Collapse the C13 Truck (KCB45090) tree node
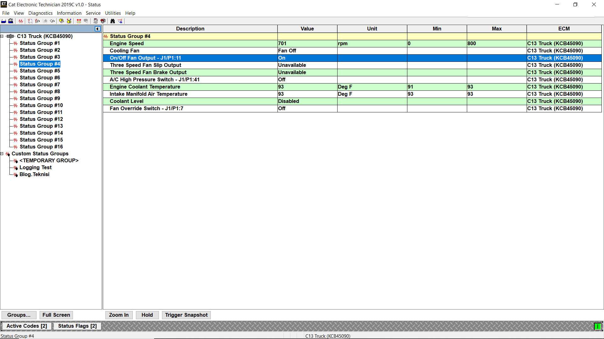 click(2, 36)
